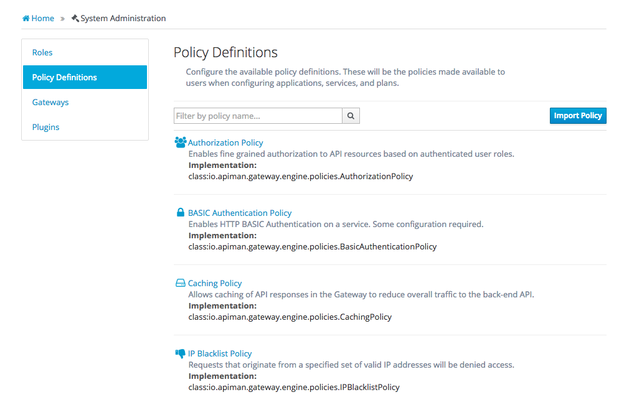The height and width of the screenshot is (405, 624).
Task: View the Caching Policy definition
Action: [215, 284]
